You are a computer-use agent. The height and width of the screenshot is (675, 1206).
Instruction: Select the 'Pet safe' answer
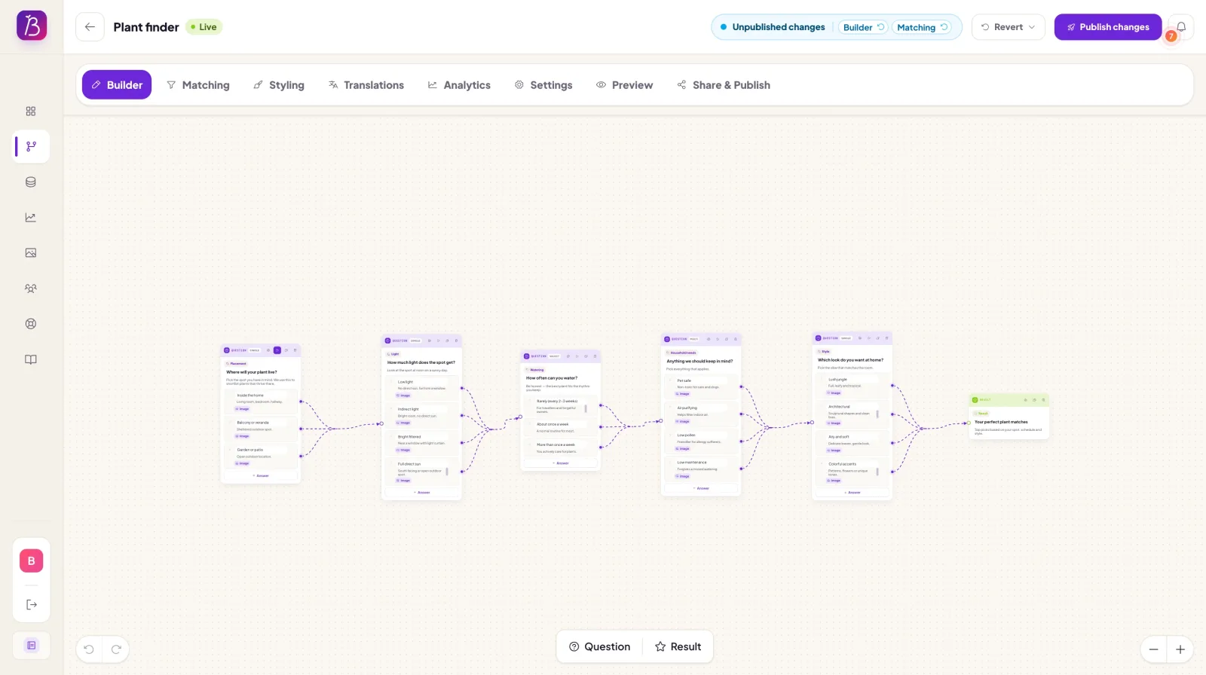click(x=701, y=387)
